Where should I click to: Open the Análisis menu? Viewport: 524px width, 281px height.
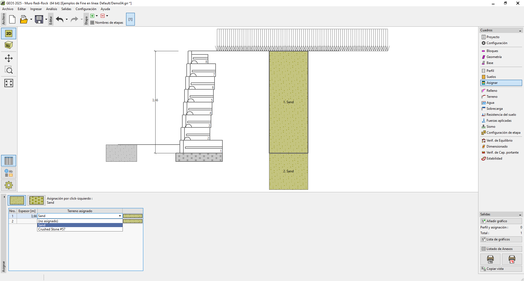(52, 9)
